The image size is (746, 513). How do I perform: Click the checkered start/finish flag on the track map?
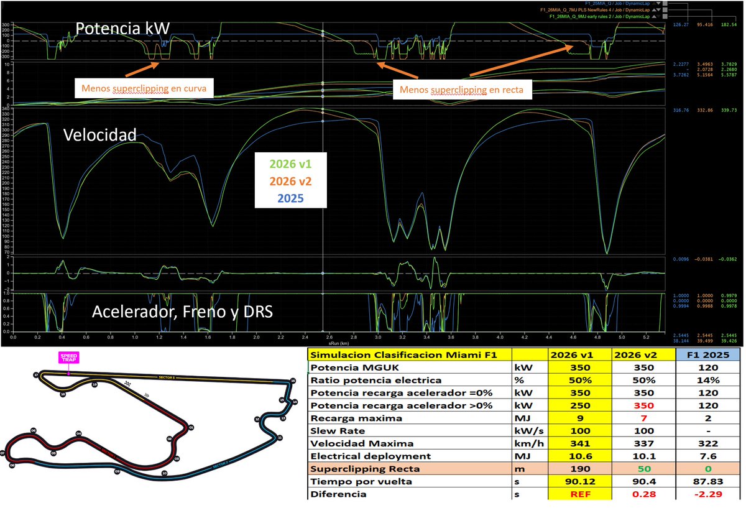[127, 383]
